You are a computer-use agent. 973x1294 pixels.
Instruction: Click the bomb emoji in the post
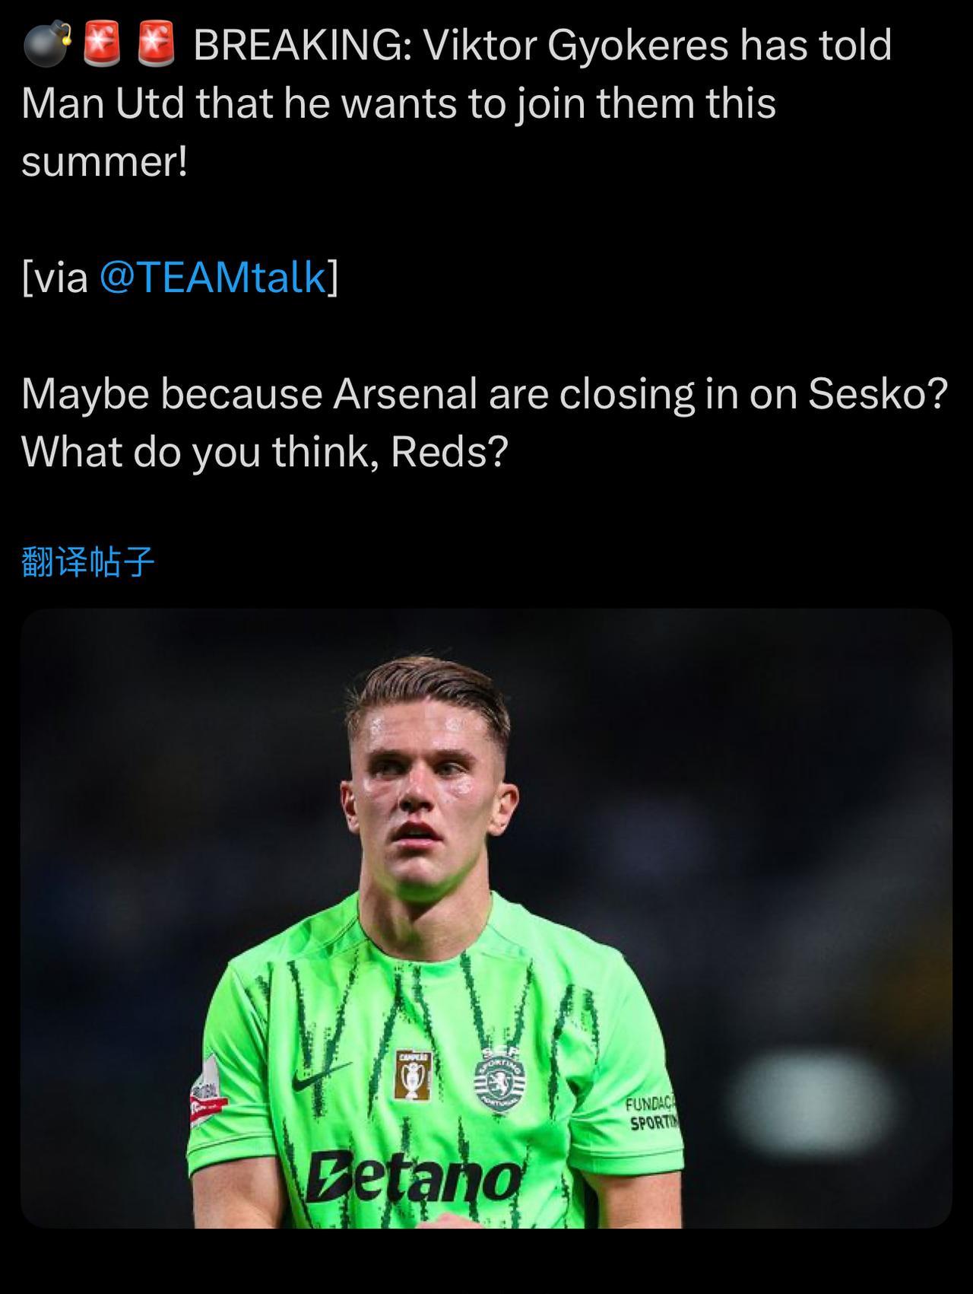coord(47,44)
